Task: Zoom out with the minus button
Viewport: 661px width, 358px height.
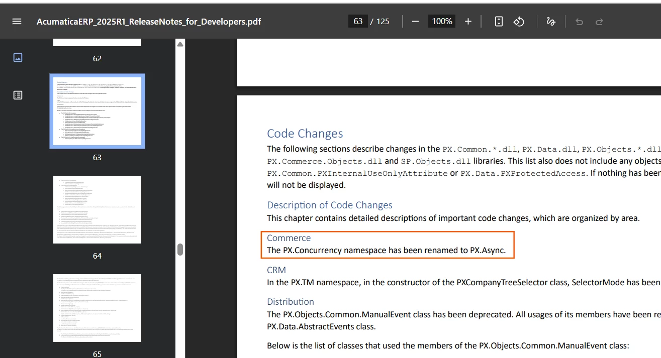Action: pyautogui.click(x=415, y=21)
